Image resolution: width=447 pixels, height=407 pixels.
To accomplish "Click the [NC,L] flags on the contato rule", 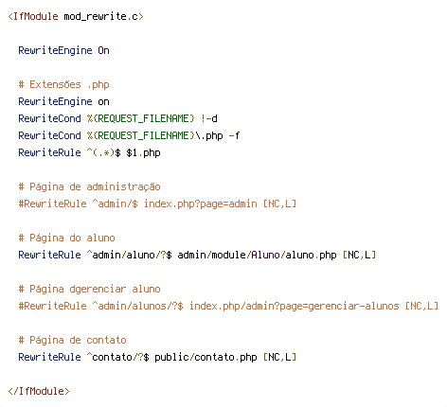I will coord(279,357).
